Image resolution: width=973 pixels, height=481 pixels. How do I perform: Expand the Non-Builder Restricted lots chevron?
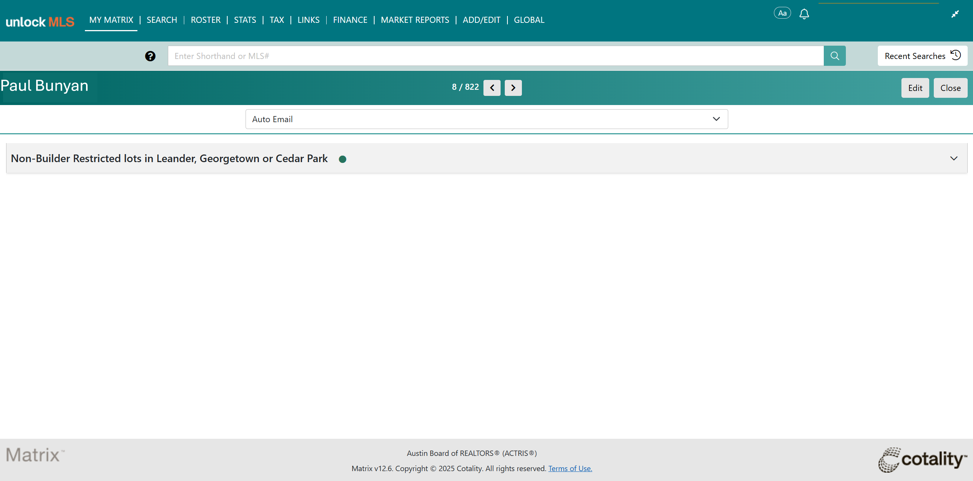point(954,158)
